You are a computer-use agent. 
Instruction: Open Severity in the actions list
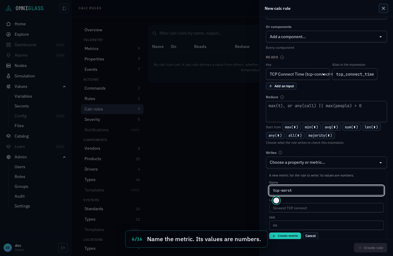112,119
